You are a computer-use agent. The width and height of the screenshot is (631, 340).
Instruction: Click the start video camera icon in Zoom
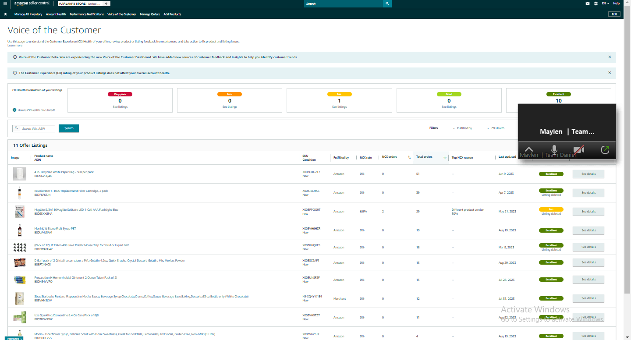point(579,150)
